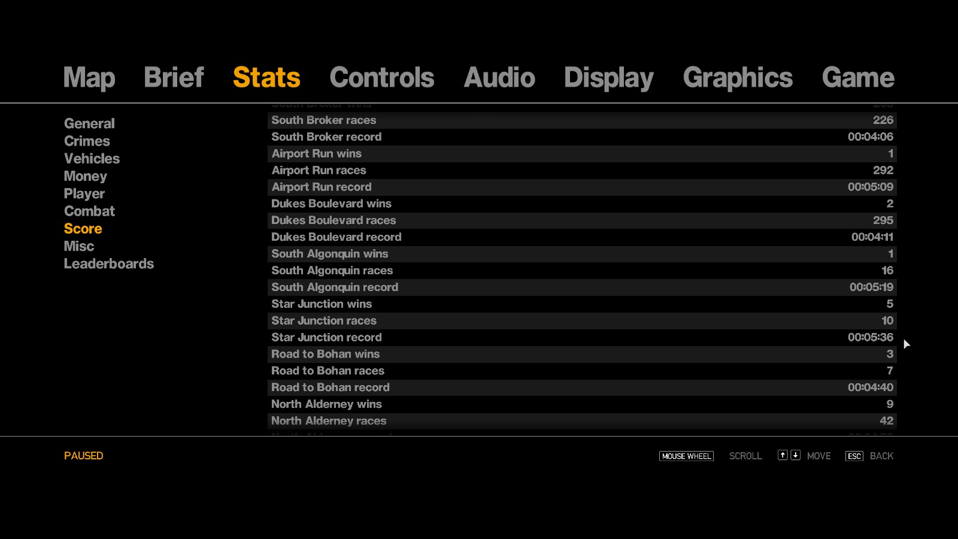Show the Vehicles stats category

pyautogui.click(x=92, y=159)
